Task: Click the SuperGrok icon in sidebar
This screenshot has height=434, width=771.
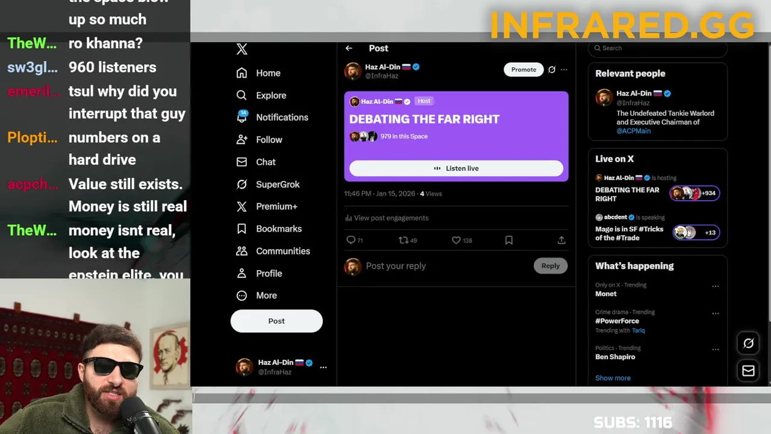Action: (x=242, y=184)
